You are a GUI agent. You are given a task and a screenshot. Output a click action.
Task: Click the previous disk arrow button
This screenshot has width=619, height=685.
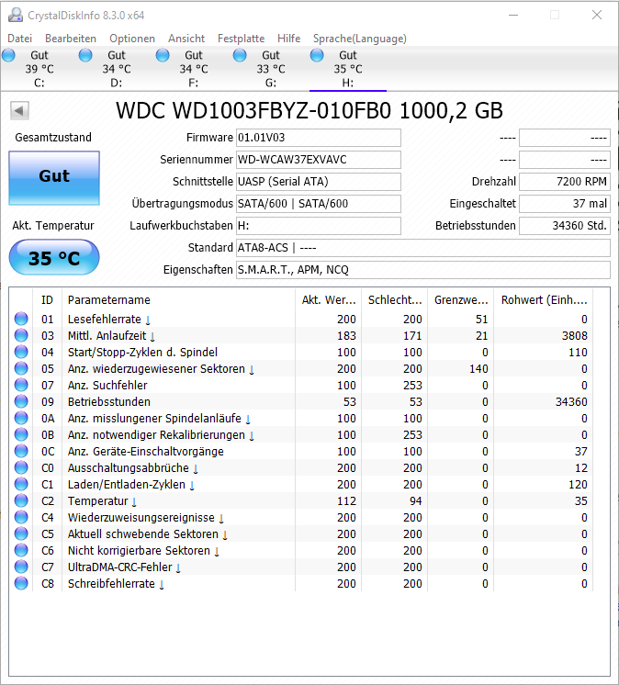(19, 110)
